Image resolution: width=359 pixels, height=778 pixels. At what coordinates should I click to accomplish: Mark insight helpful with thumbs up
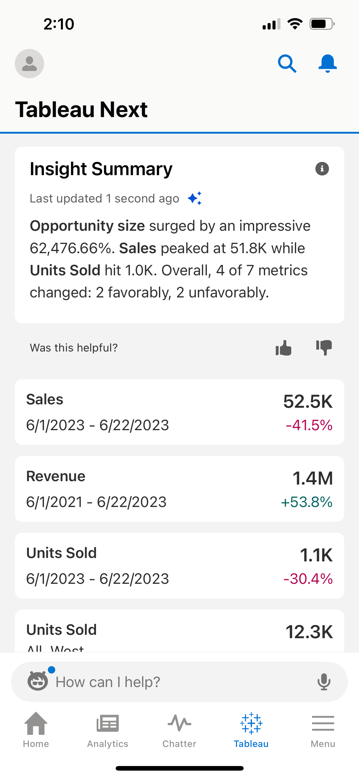click(283, 348)
